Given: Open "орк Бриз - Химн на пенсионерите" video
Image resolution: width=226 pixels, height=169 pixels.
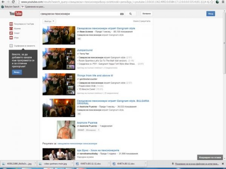Looking at the screenshot, I should 98,150.
